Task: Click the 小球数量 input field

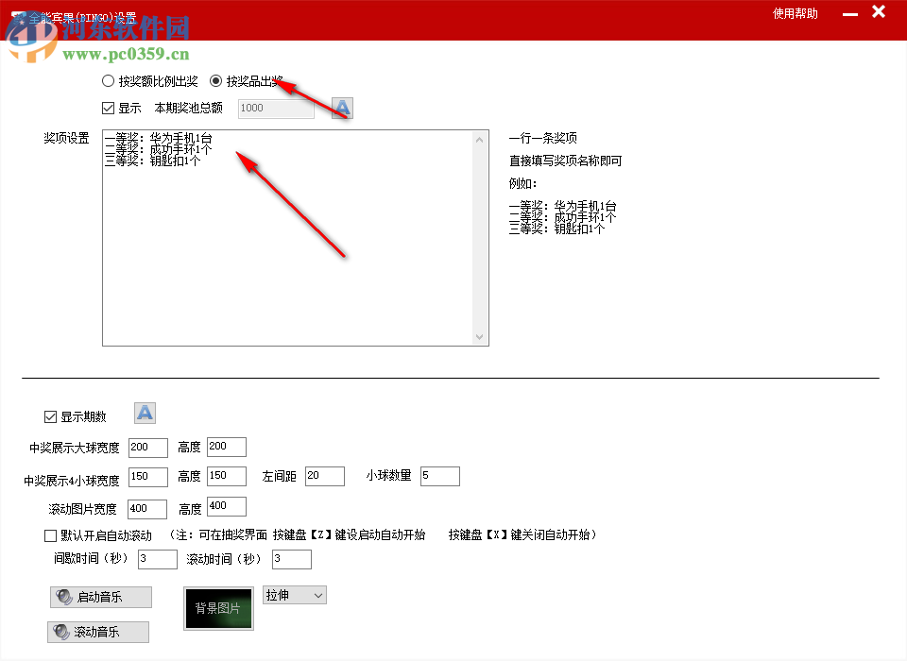Action: click(439, 476)
